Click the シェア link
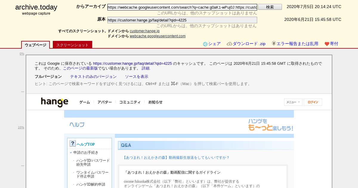Screen dimensions: 358x188 tap(215, 44)
